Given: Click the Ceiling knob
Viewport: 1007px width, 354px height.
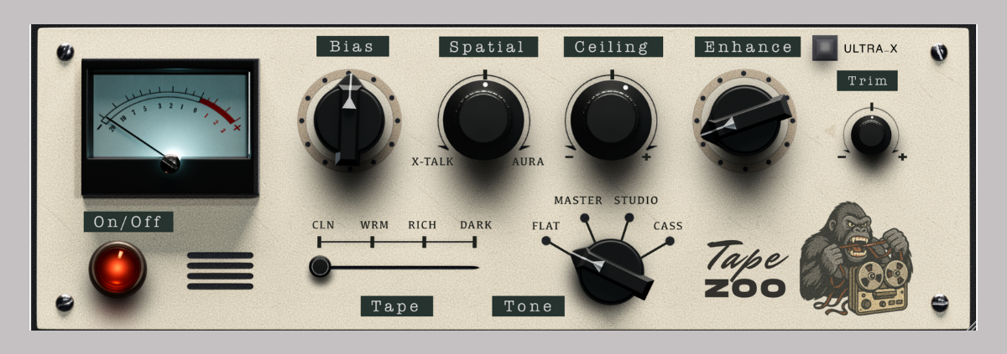Looking at the screenshot, I should (610, 117).
